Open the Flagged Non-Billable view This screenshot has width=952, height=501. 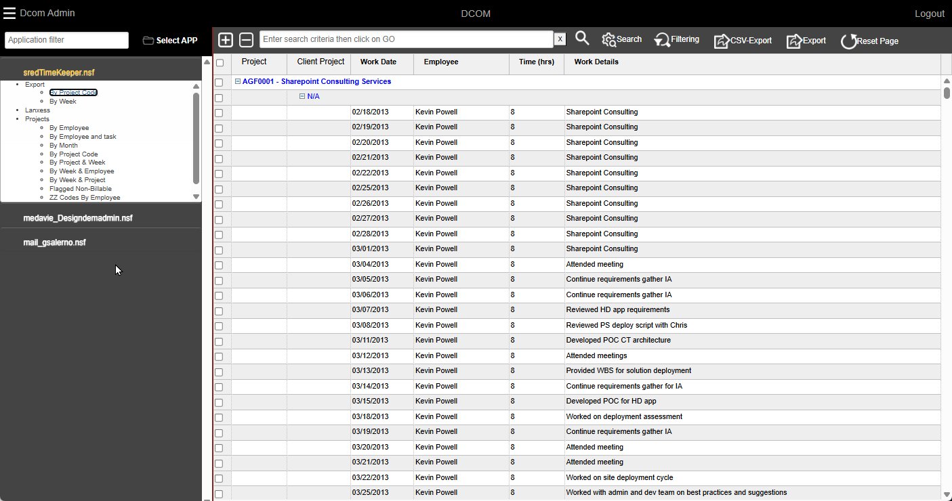pyautogui.click(x=81, y=189)
